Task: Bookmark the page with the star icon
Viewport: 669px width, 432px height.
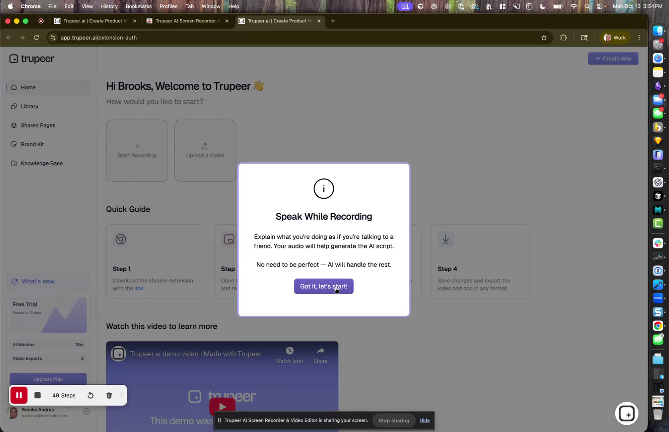Action: (544, 37)
